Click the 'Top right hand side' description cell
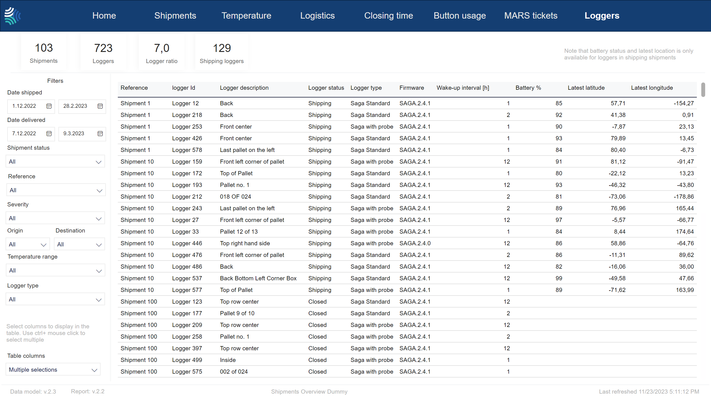Image resolution: width=711 pixels, height=400 pixels. [x=245, y=243]
